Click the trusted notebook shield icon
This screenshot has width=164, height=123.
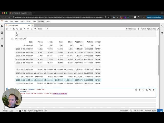[131, 111]
